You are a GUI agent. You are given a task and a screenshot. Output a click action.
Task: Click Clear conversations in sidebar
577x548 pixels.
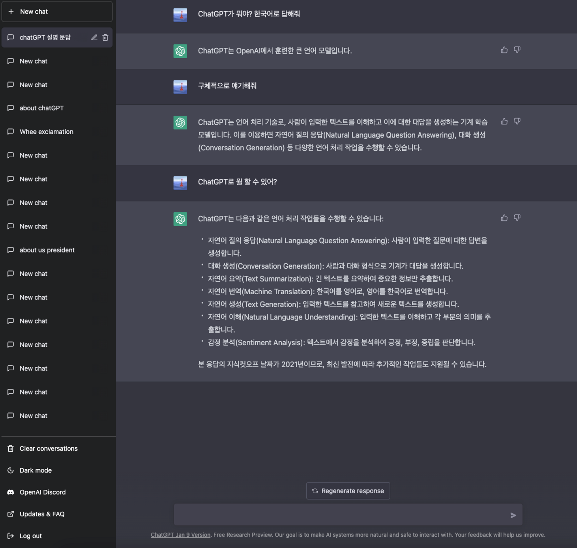pos(48,448)
